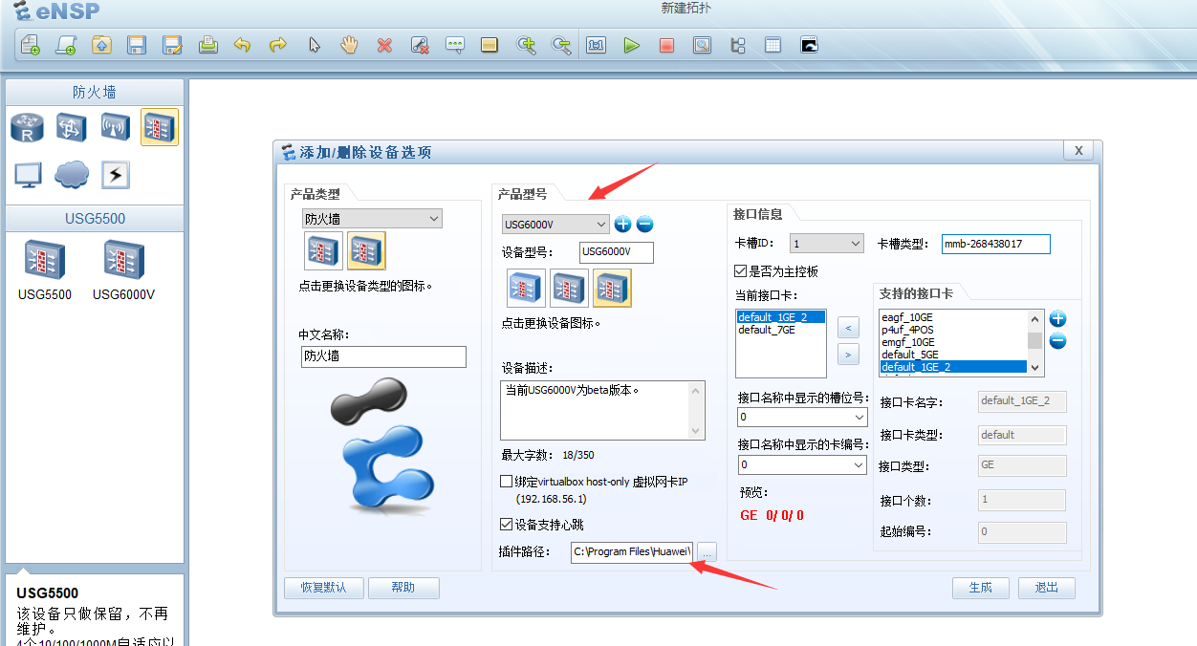Reset zoom with 1:1 icon
This screenshot has height=646, width=1197.
pyautogui.click(x=597, y=45)
